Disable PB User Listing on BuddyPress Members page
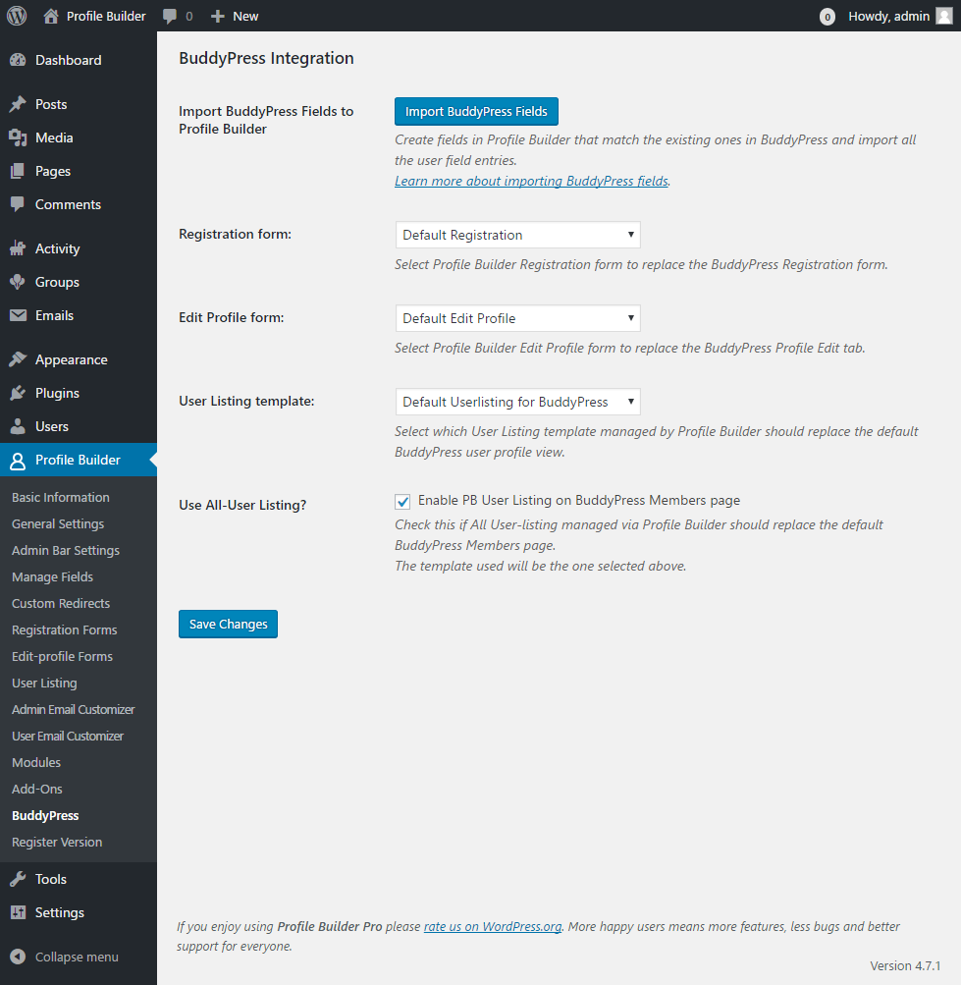The width and height of the screenshot is (961, 985). point(402,501)
